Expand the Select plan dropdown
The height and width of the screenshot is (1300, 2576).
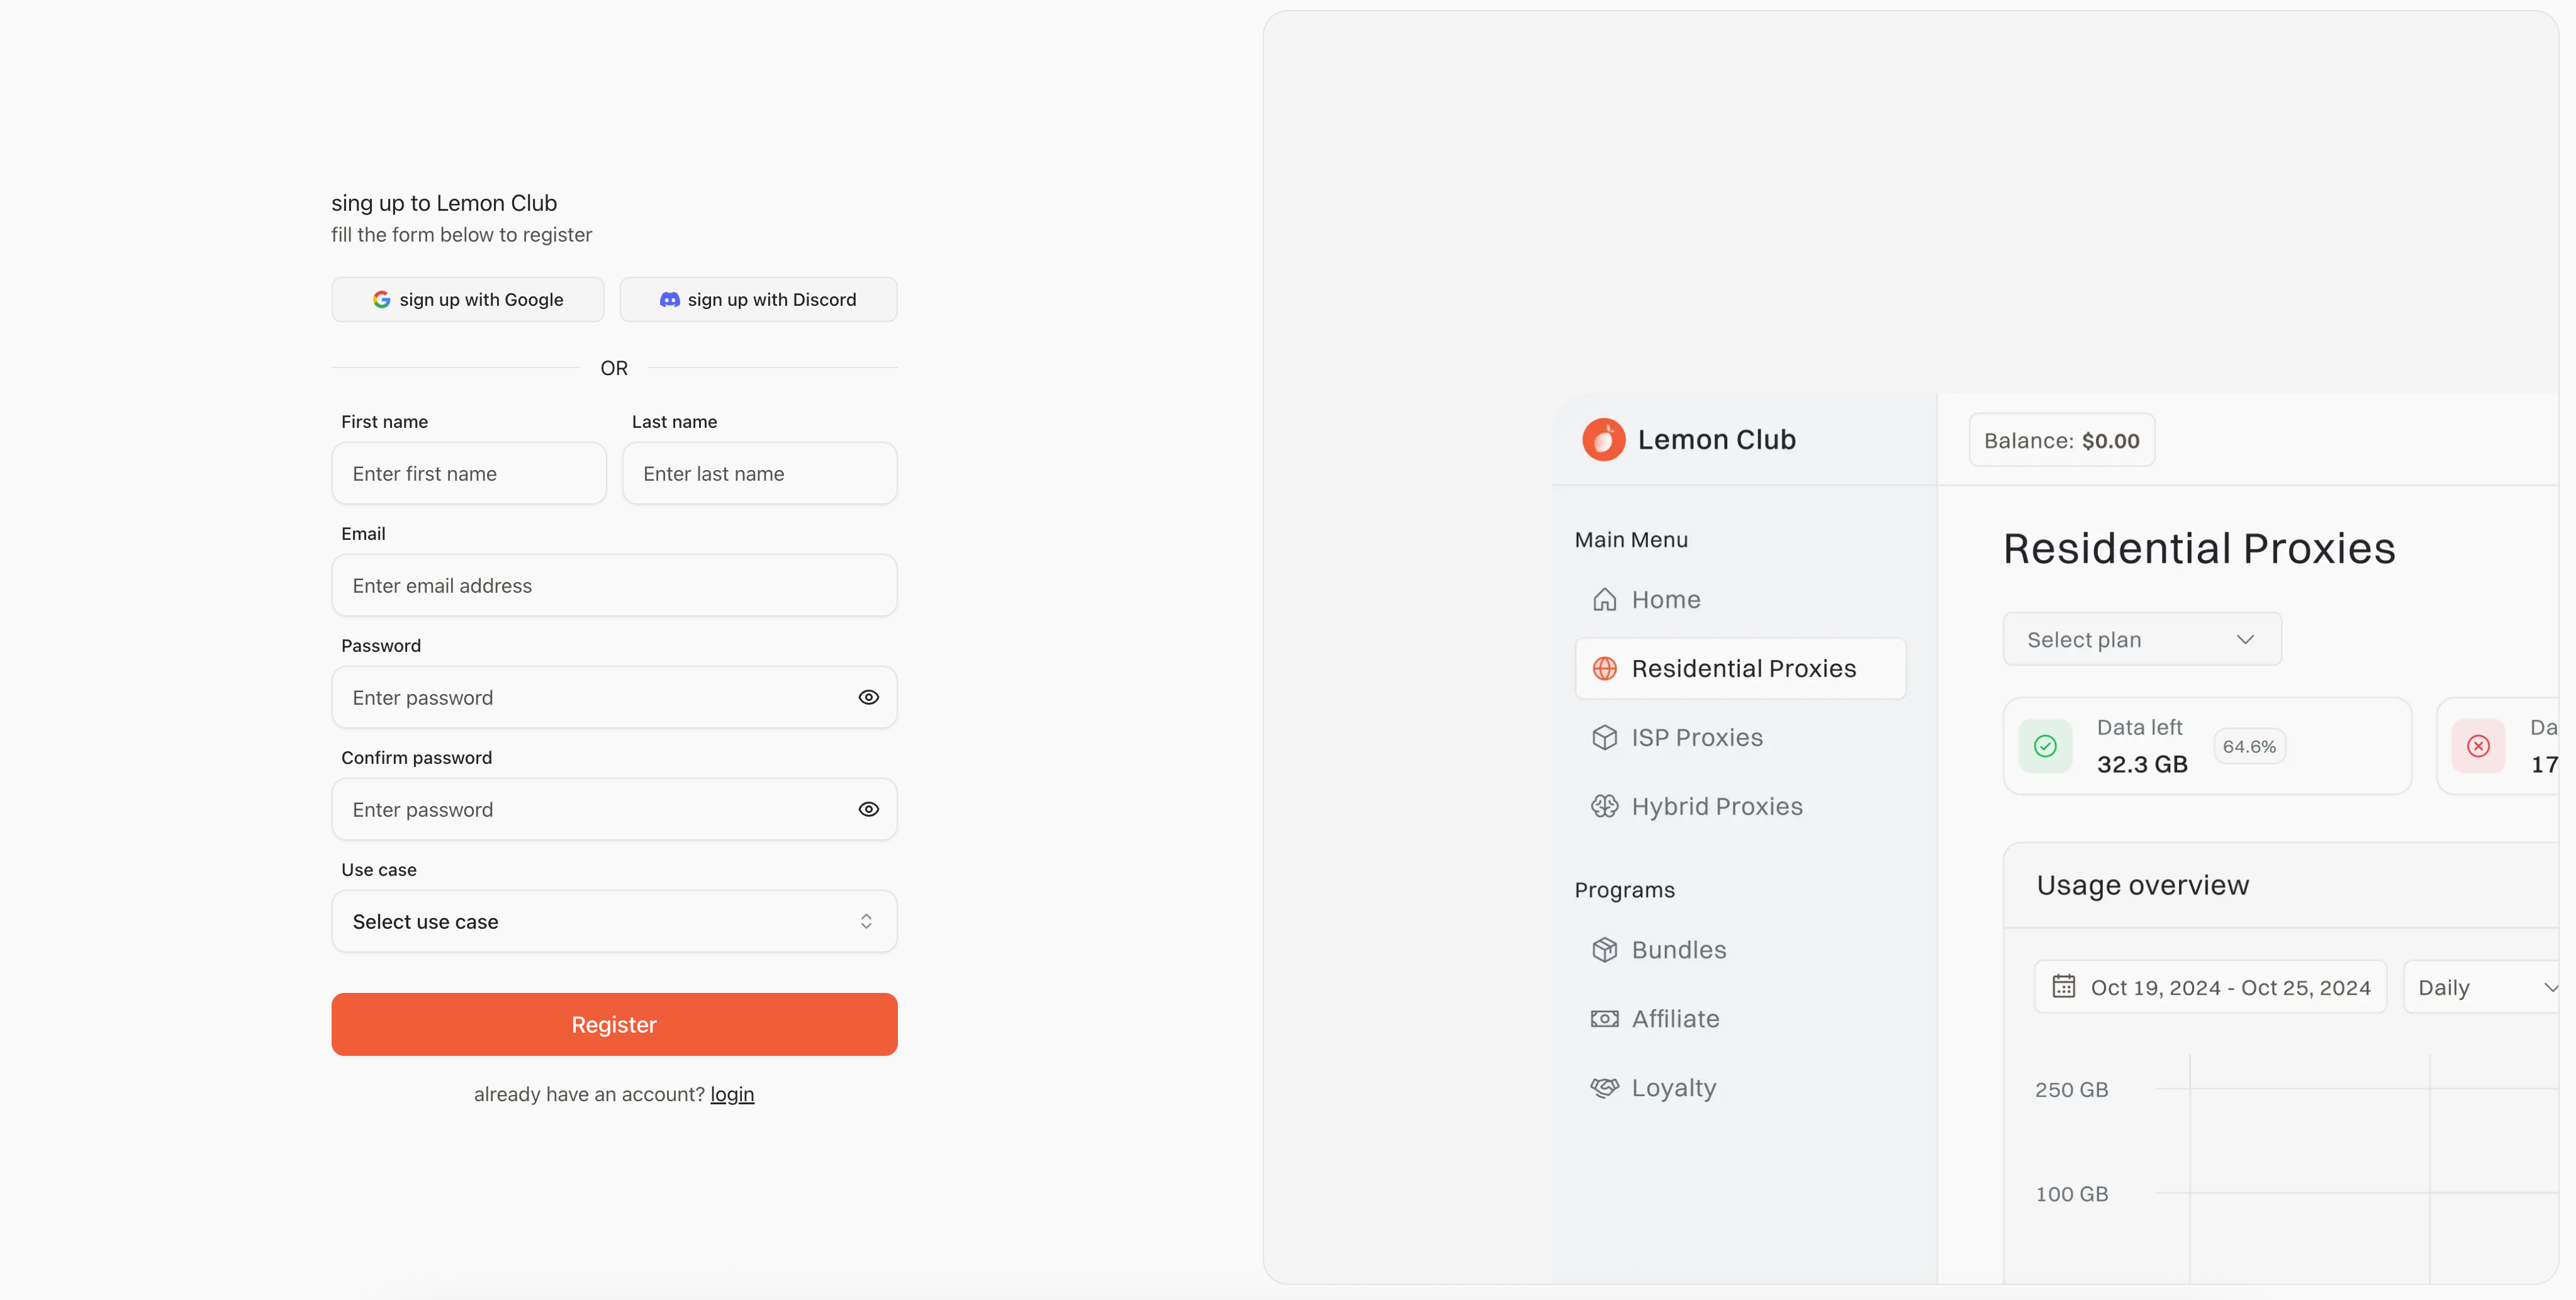2142,640
